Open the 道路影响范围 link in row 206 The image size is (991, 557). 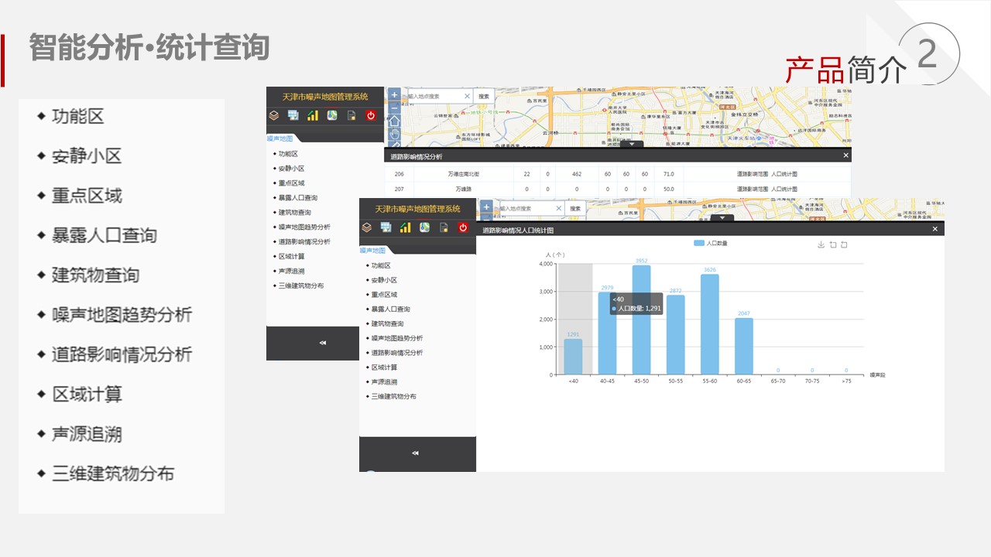[752, 174]
